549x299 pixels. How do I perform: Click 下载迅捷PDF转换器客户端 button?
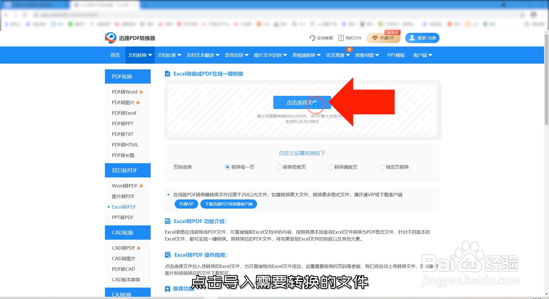[x=228, y=204]
